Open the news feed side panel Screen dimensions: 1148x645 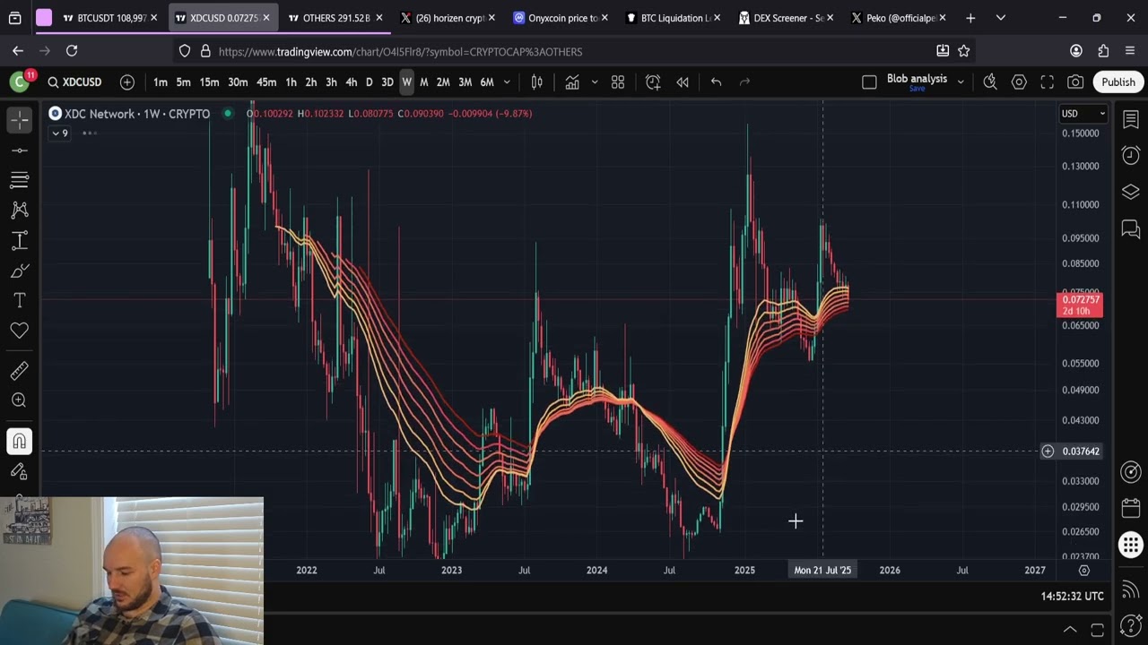coord(1131,589)
